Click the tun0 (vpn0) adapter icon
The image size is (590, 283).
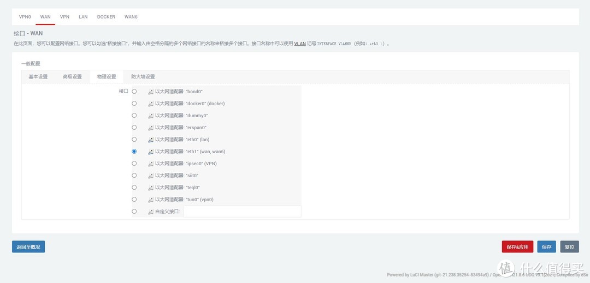[151, 200]
